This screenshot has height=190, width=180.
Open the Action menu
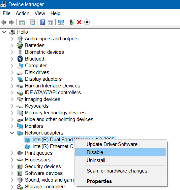tap(23, 13)
